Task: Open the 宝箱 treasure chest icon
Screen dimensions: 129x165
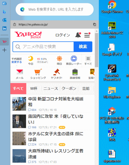Action: (92, 72)
